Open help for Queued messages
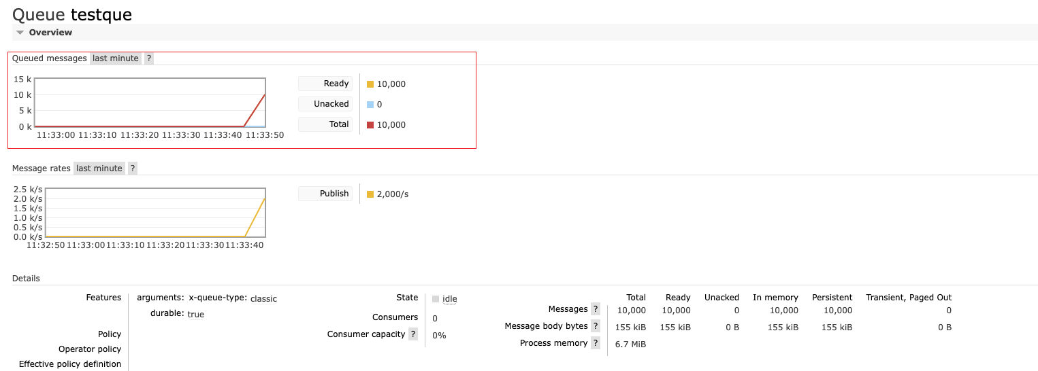The height and width of the screenshot is (371, 1038). (149, 58)
